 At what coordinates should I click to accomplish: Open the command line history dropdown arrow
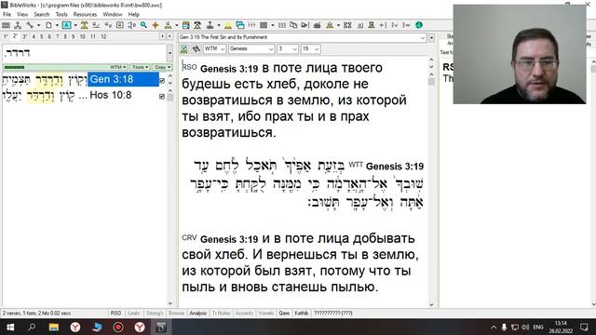click(x=169, y=53)
